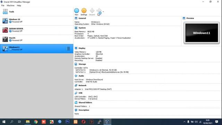Open Google Chrome from the taskbar
This screenshot has height=125, width=222.
click(x=36, y=122)
